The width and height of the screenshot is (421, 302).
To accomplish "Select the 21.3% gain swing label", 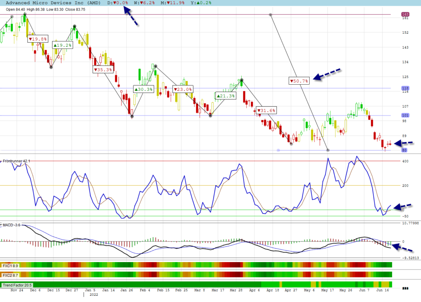I will tap(226, 96).
